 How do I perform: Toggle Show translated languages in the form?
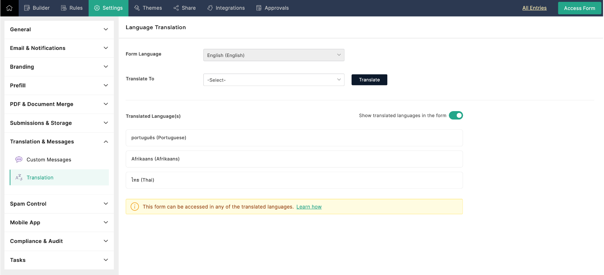pyautogui.click(x=456, y=115)
